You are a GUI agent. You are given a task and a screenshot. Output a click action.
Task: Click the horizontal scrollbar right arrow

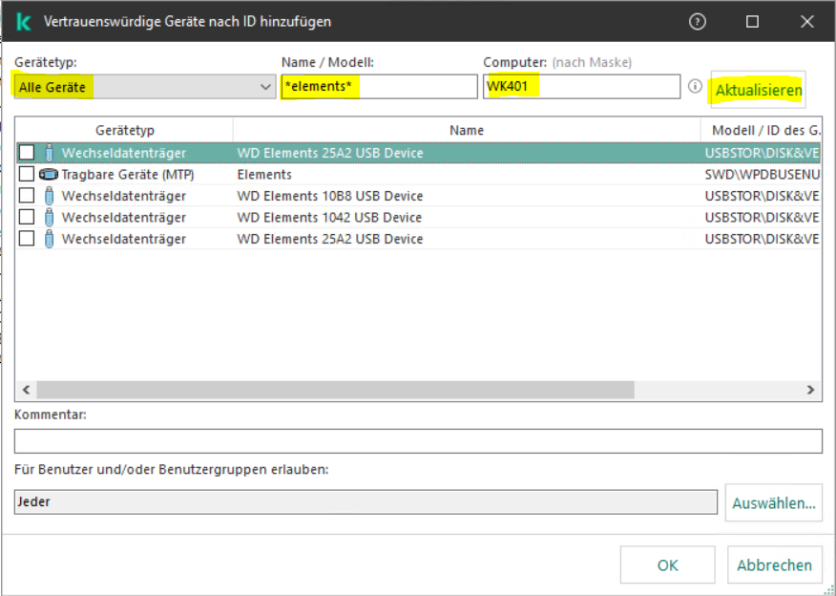tap(812, 390)
